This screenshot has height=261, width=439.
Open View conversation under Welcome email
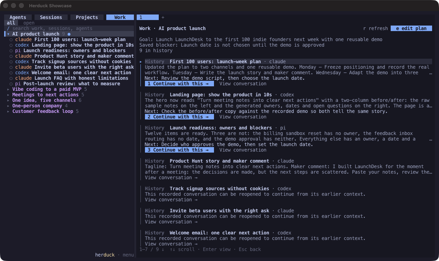click(171, 244)
